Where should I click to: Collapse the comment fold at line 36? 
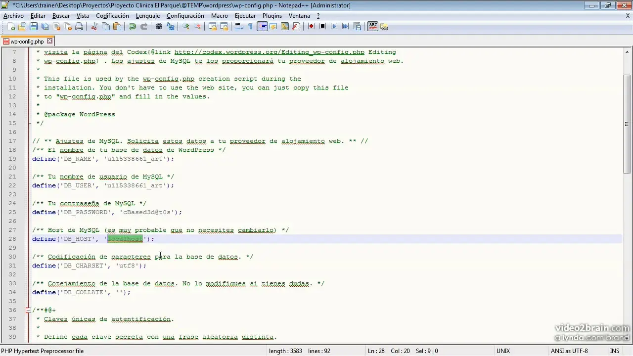(x=28, y=310)
